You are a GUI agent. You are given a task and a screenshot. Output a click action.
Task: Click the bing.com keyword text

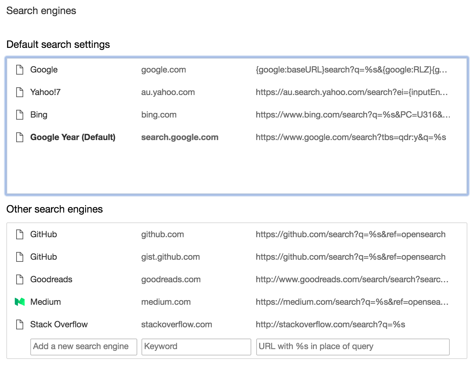[x=159, y=115]
